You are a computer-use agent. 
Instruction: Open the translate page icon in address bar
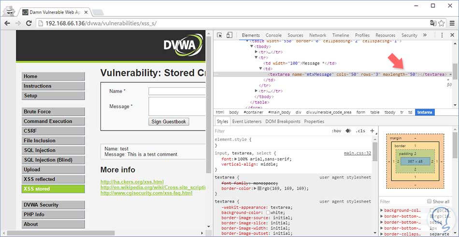click(x=433, y=23)
